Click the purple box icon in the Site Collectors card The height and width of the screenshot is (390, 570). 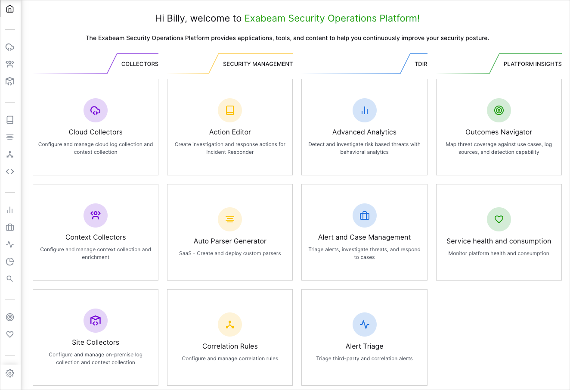coord(96,321)
